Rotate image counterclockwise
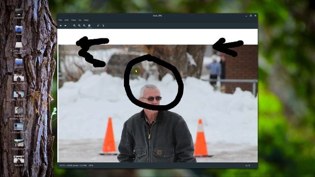This screenshot has width=315, height=177. [98, 26]
